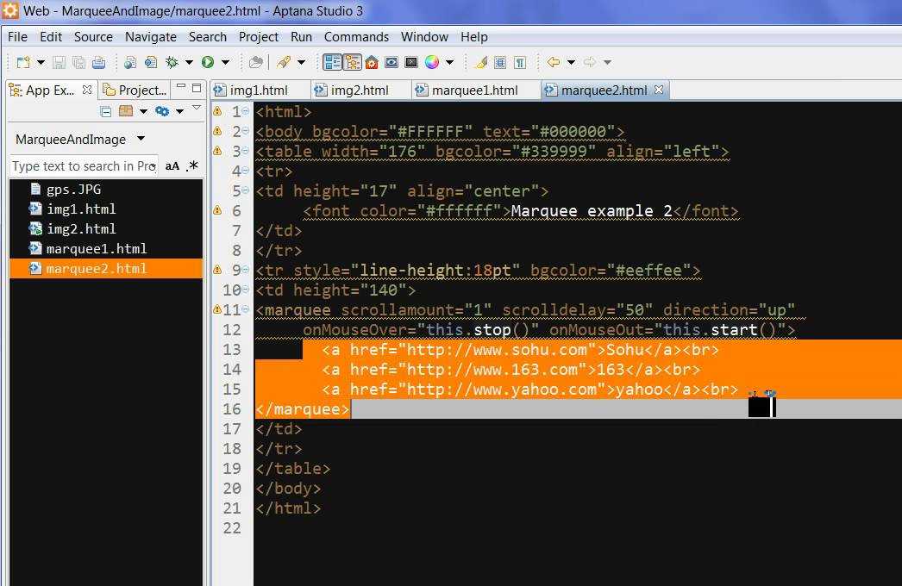Screen dimensions: 902x586
Task: Open the Navigate menu
Action: tap(151, 37)
